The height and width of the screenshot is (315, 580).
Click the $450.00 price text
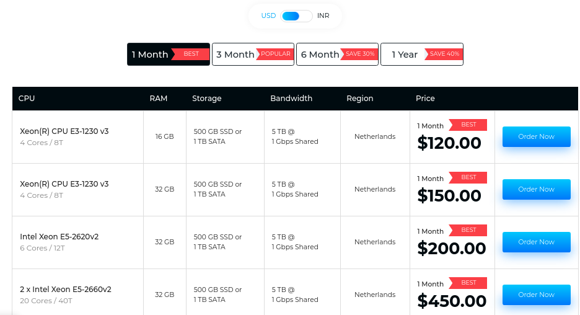click(x=449, y=301)
